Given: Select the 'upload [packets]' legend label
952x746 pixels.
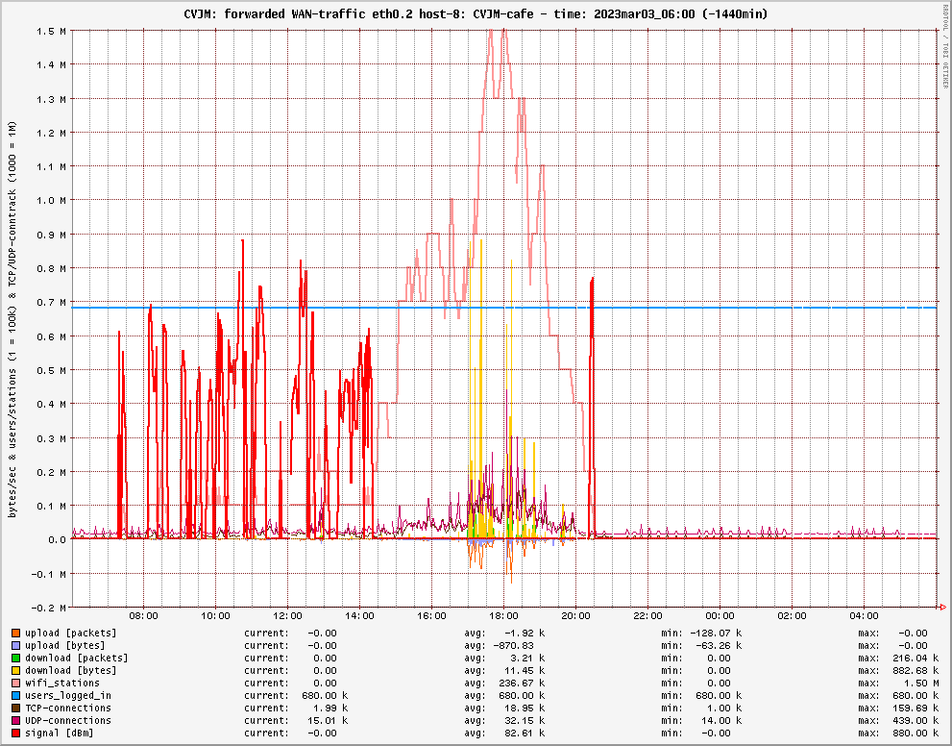Looking at the screenshot, I should point(70,633).
